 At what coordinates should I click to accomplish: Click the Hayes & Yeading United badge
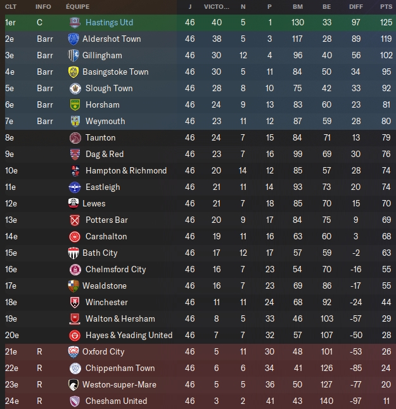click(x=75, y=335)
